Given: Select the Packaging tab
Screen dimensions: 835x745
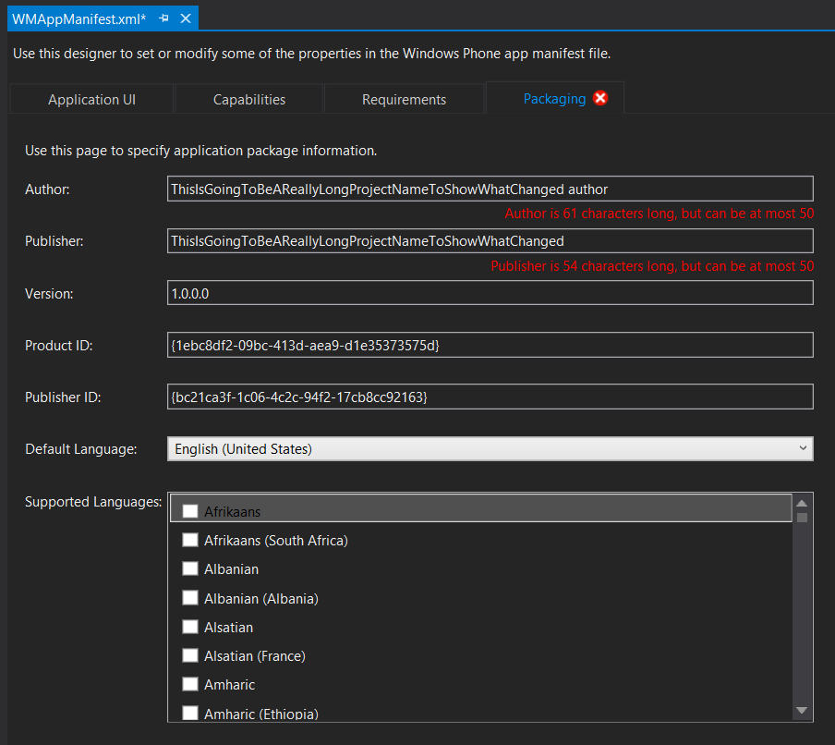Looking at the screenshot, I should click(x=554, y=99).
